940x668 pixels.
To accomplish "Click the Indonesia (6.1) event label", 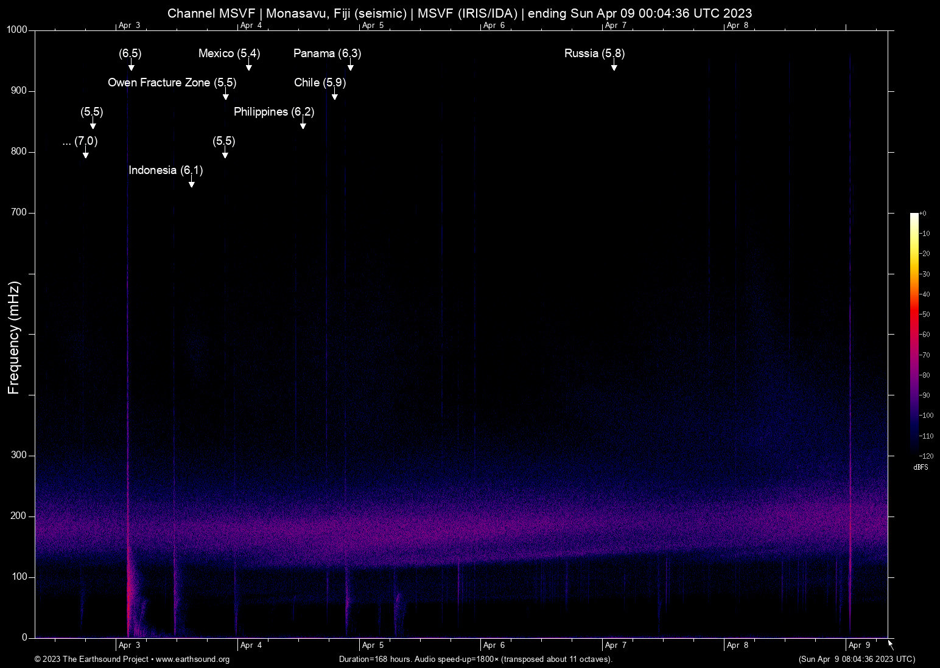I will [166, 170].
